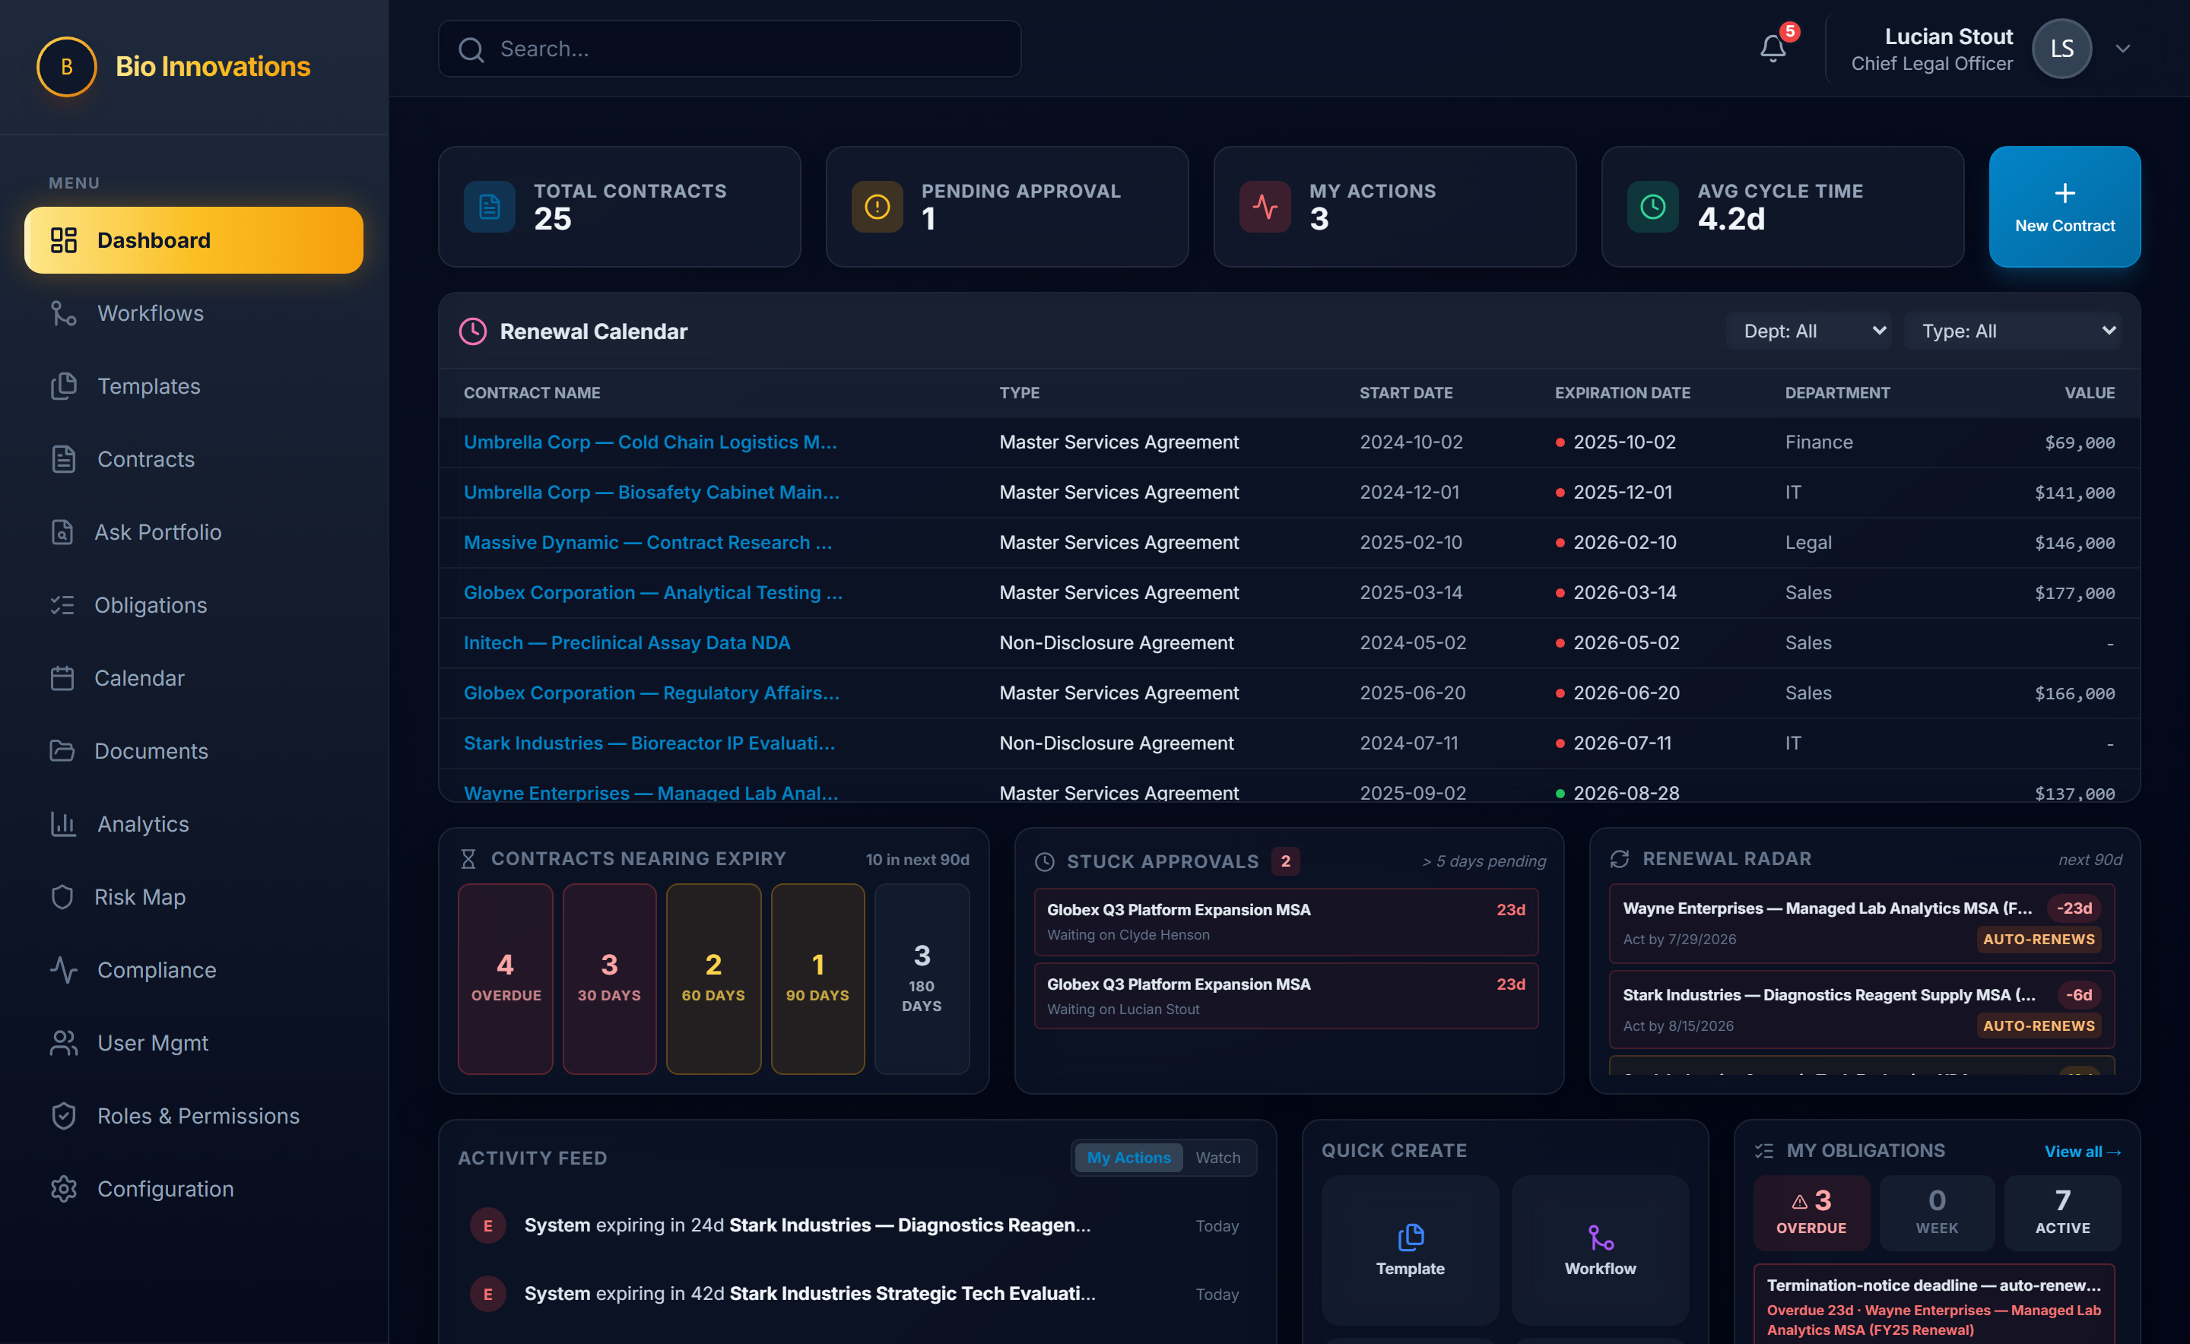Click the My Obligations checklist icon
This screenshot has width=2190, height=1344.
1764,1150
